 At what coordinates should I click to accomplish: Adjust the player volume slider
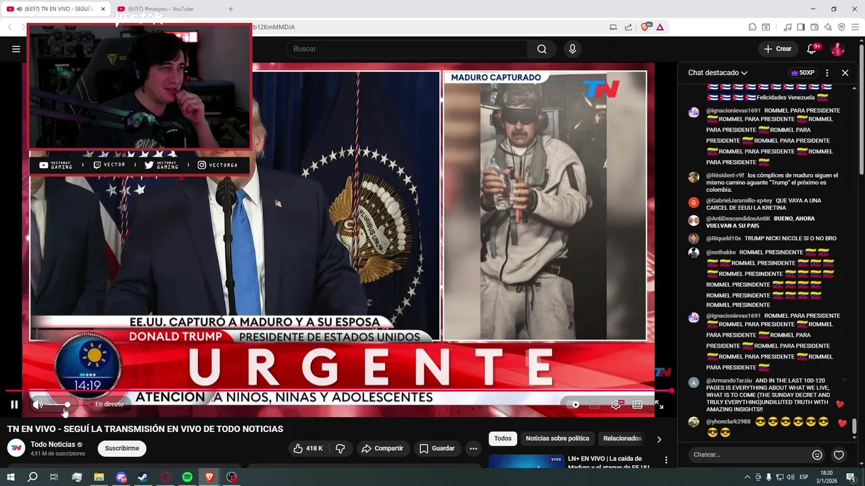click(58, 404)
